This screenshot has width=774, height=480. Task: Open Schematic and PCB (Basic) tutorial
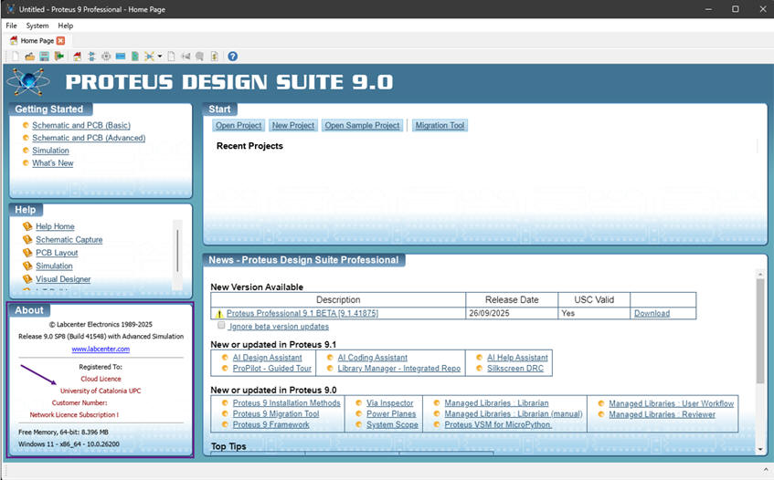tap(81, 125)
